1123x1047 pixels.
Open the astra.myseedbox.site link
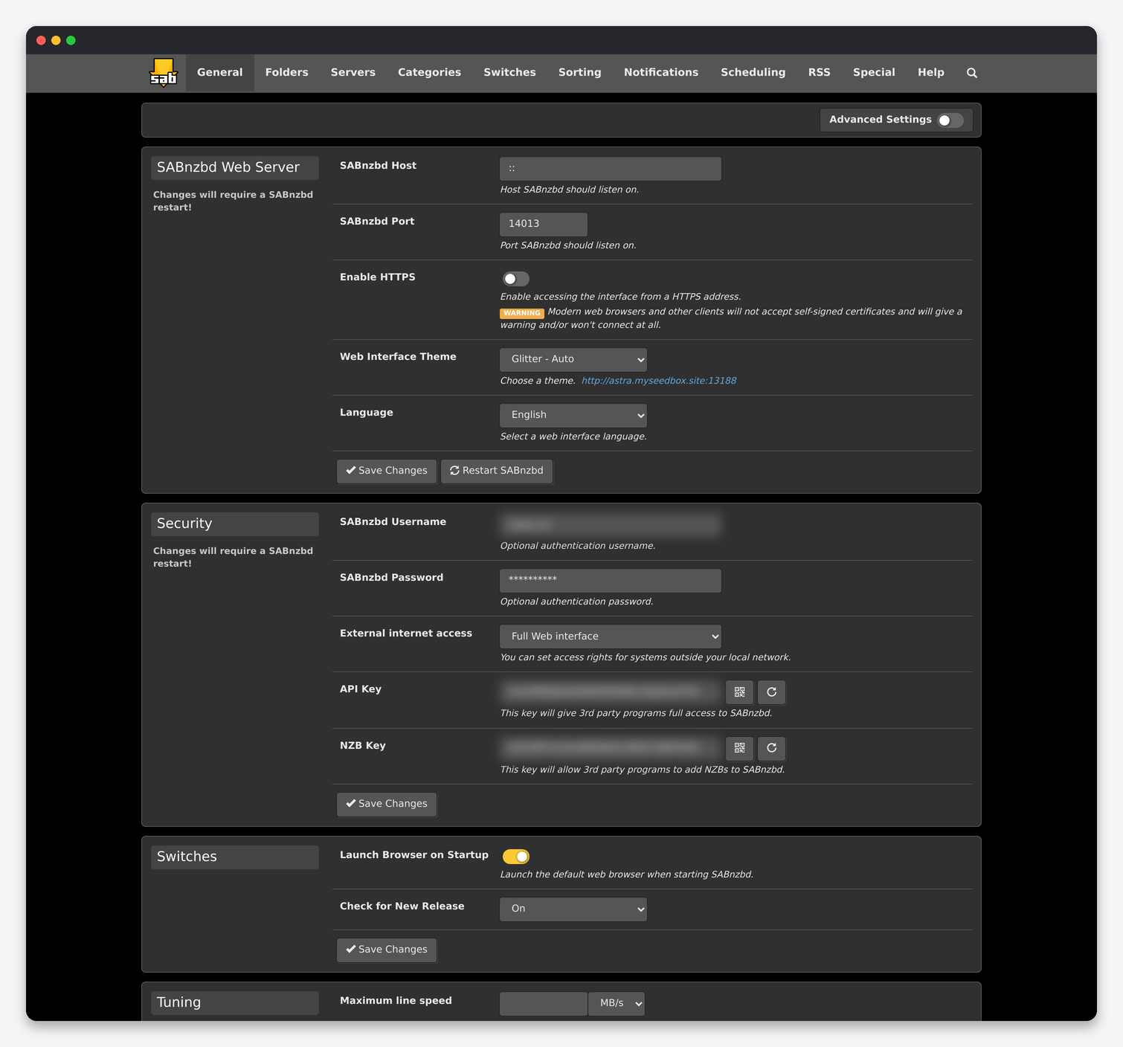coord(659,381)
